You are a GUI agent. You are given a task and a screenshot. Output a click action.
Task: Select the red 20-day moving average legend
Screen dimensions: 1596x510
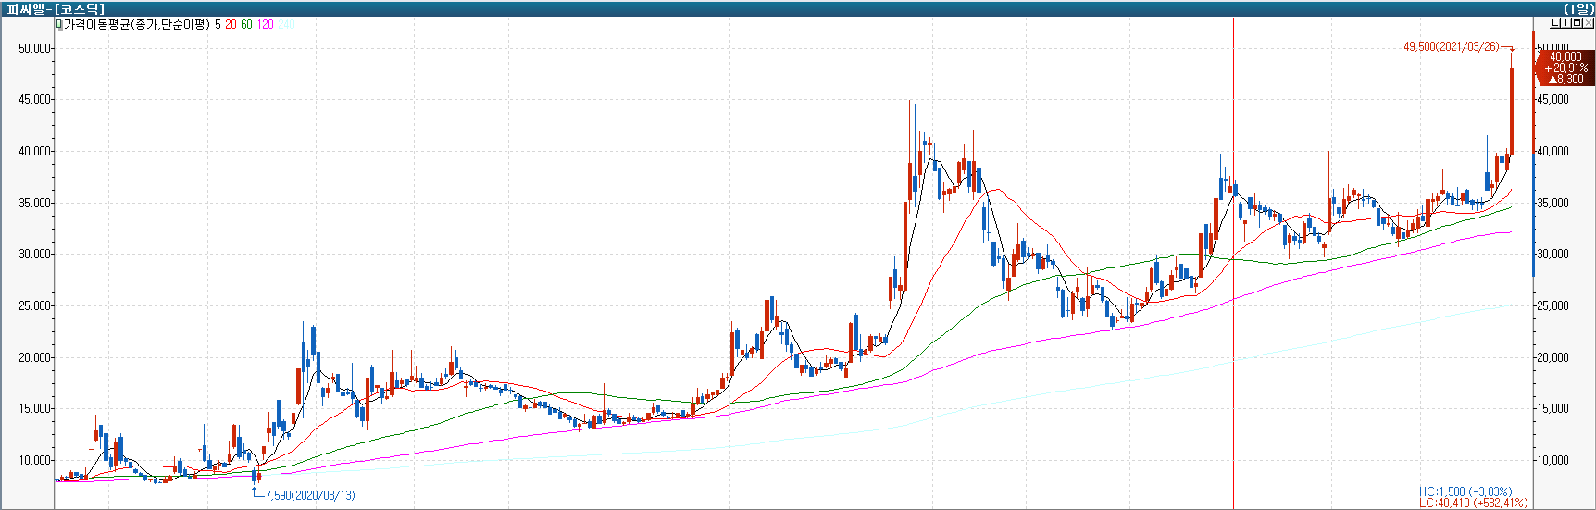(231, 25)
